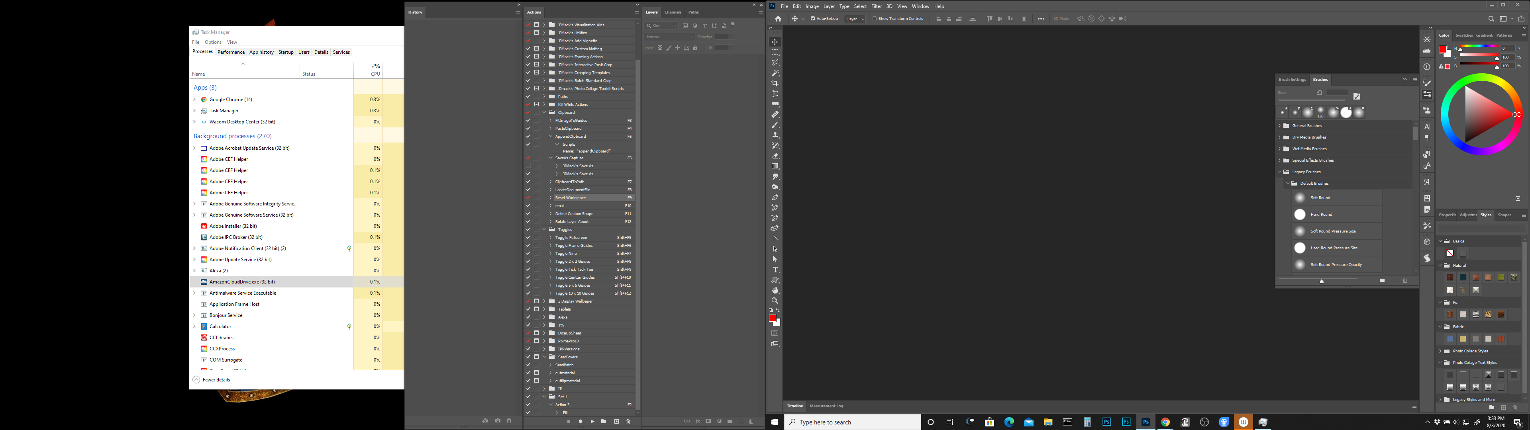The width and height of the screenshot is (1530, 430).
Task: Collapse the Clipboard action set
Action: coord(544,112)
